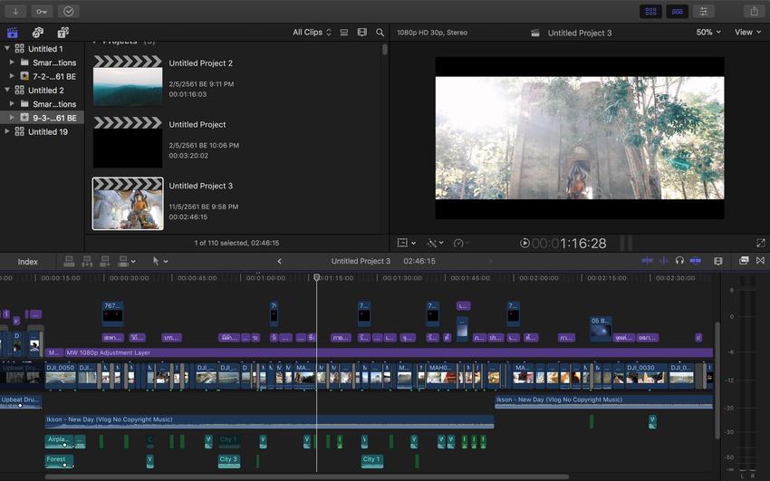Screen dimensions: 770x481
Task: Expand the Untitled 19 library
Action: coord(7,131)
